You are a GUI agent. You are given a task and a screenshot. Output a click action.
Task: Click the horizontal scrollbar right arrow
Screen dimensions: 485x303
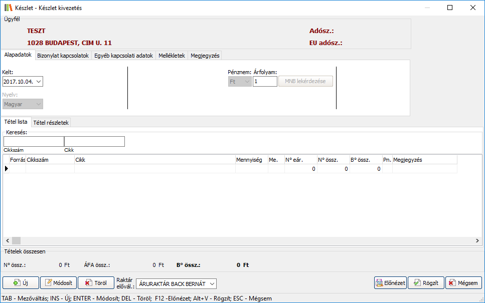pos(478,241)
